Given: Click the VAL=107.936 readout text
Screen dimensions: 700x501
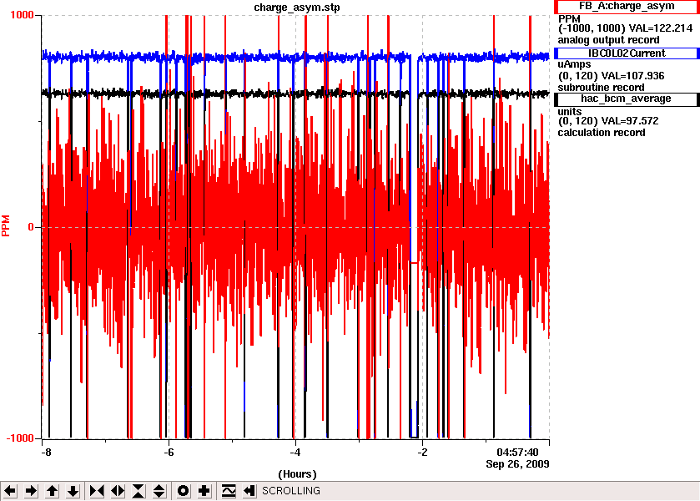Looking at the screenshot, I should [x=632, y=75].
